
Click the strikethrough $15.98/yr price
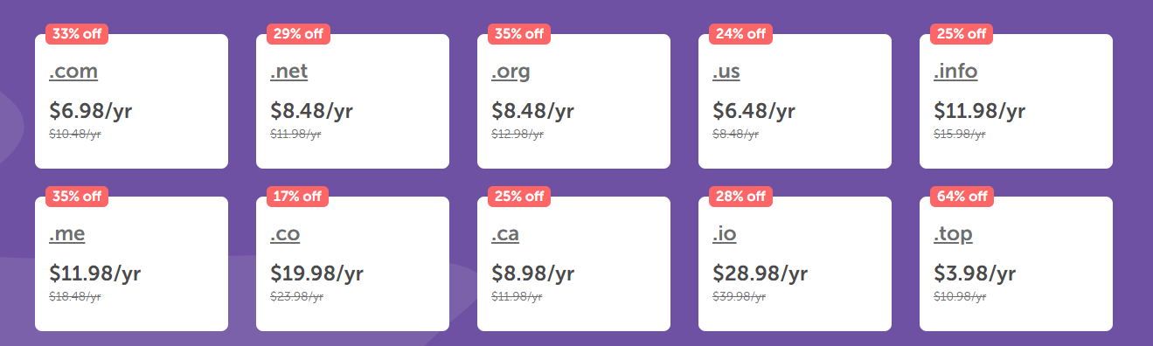click(x=960, y=135)
